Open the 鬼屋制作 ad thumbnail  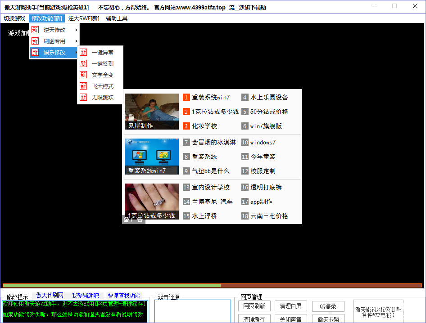click(152, 112)
